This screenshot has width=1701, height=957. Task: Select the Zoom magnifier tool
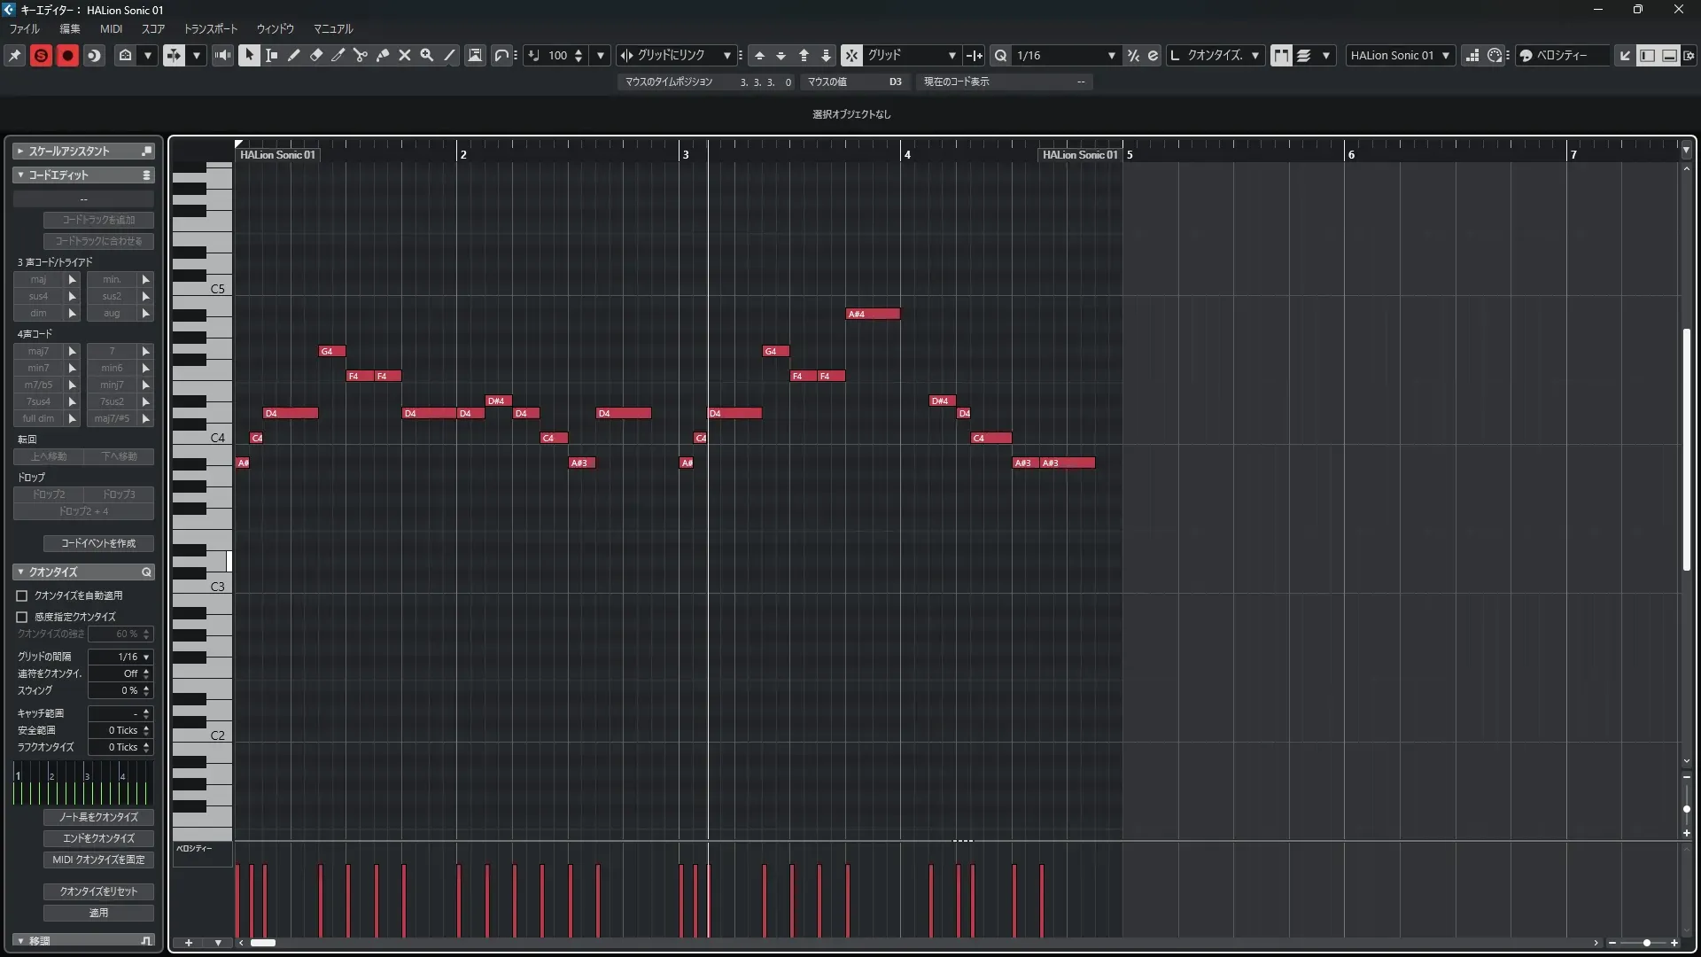coord(427,55)
